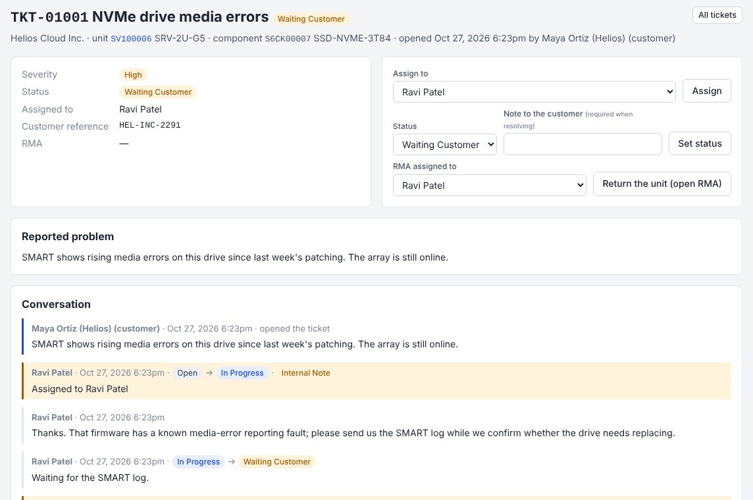The image size is (753, 500).
Task: Click In Progress pill before Waiting Customer
Action: point(198,462)
